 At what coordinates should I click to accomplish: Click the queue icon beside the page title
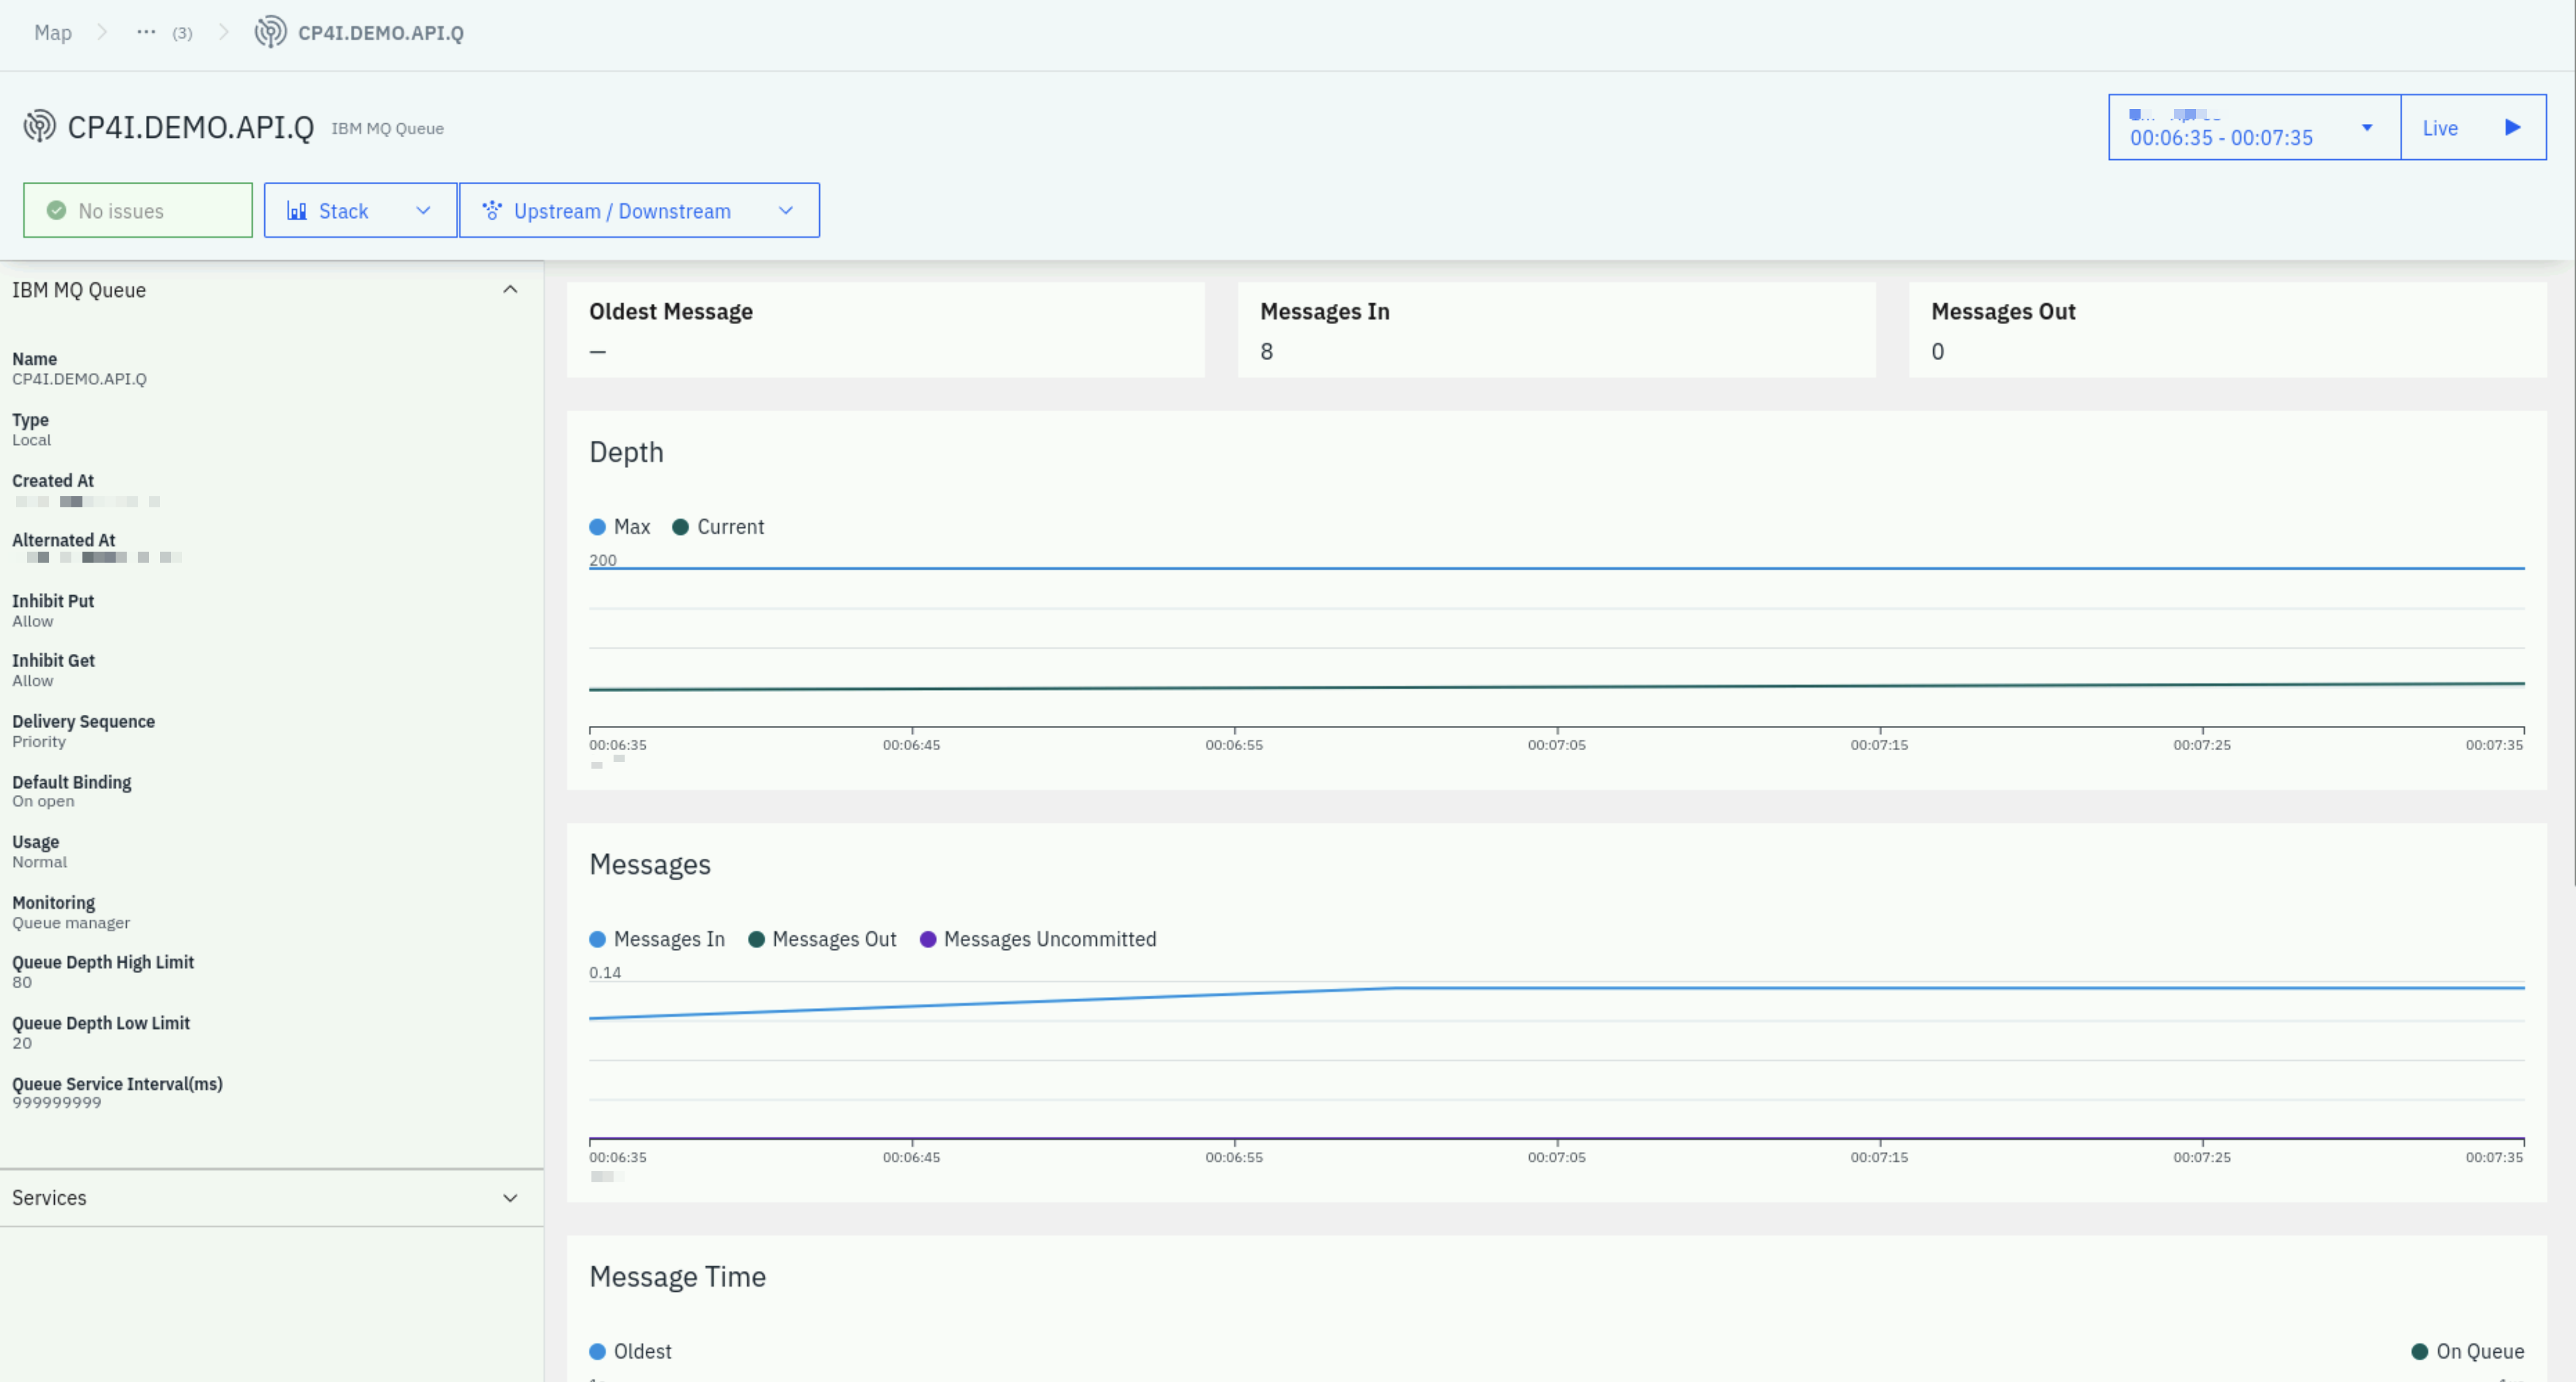40,126
